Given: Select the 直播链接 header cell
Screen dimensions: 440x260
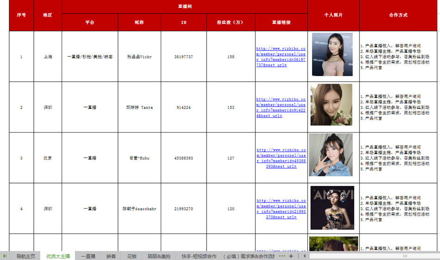Looking at the screenshot, I should click(281, 22).
